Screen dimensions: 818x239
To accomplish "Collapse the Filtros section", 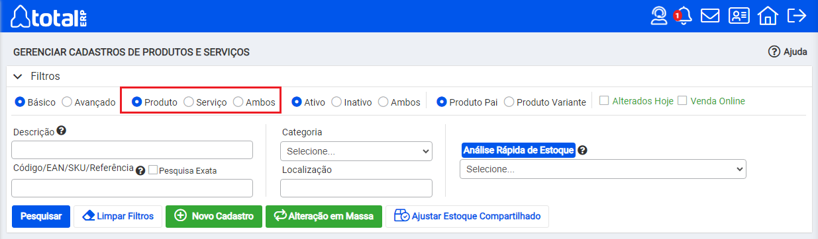I will (18, 77).
